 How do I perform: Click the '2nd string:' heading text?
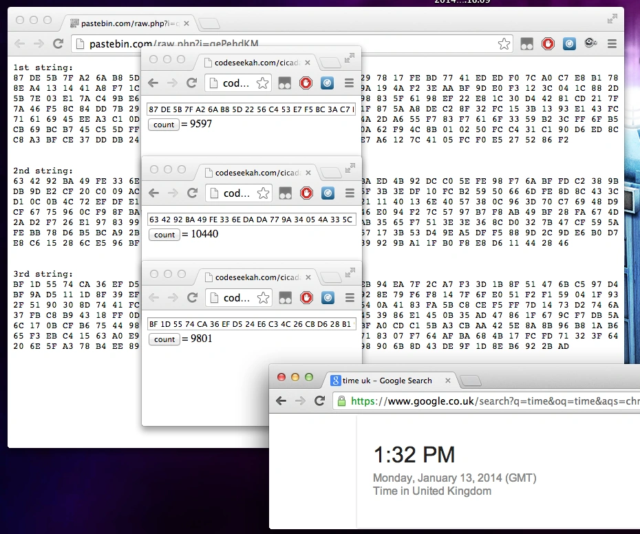click(x=43, y=171)
